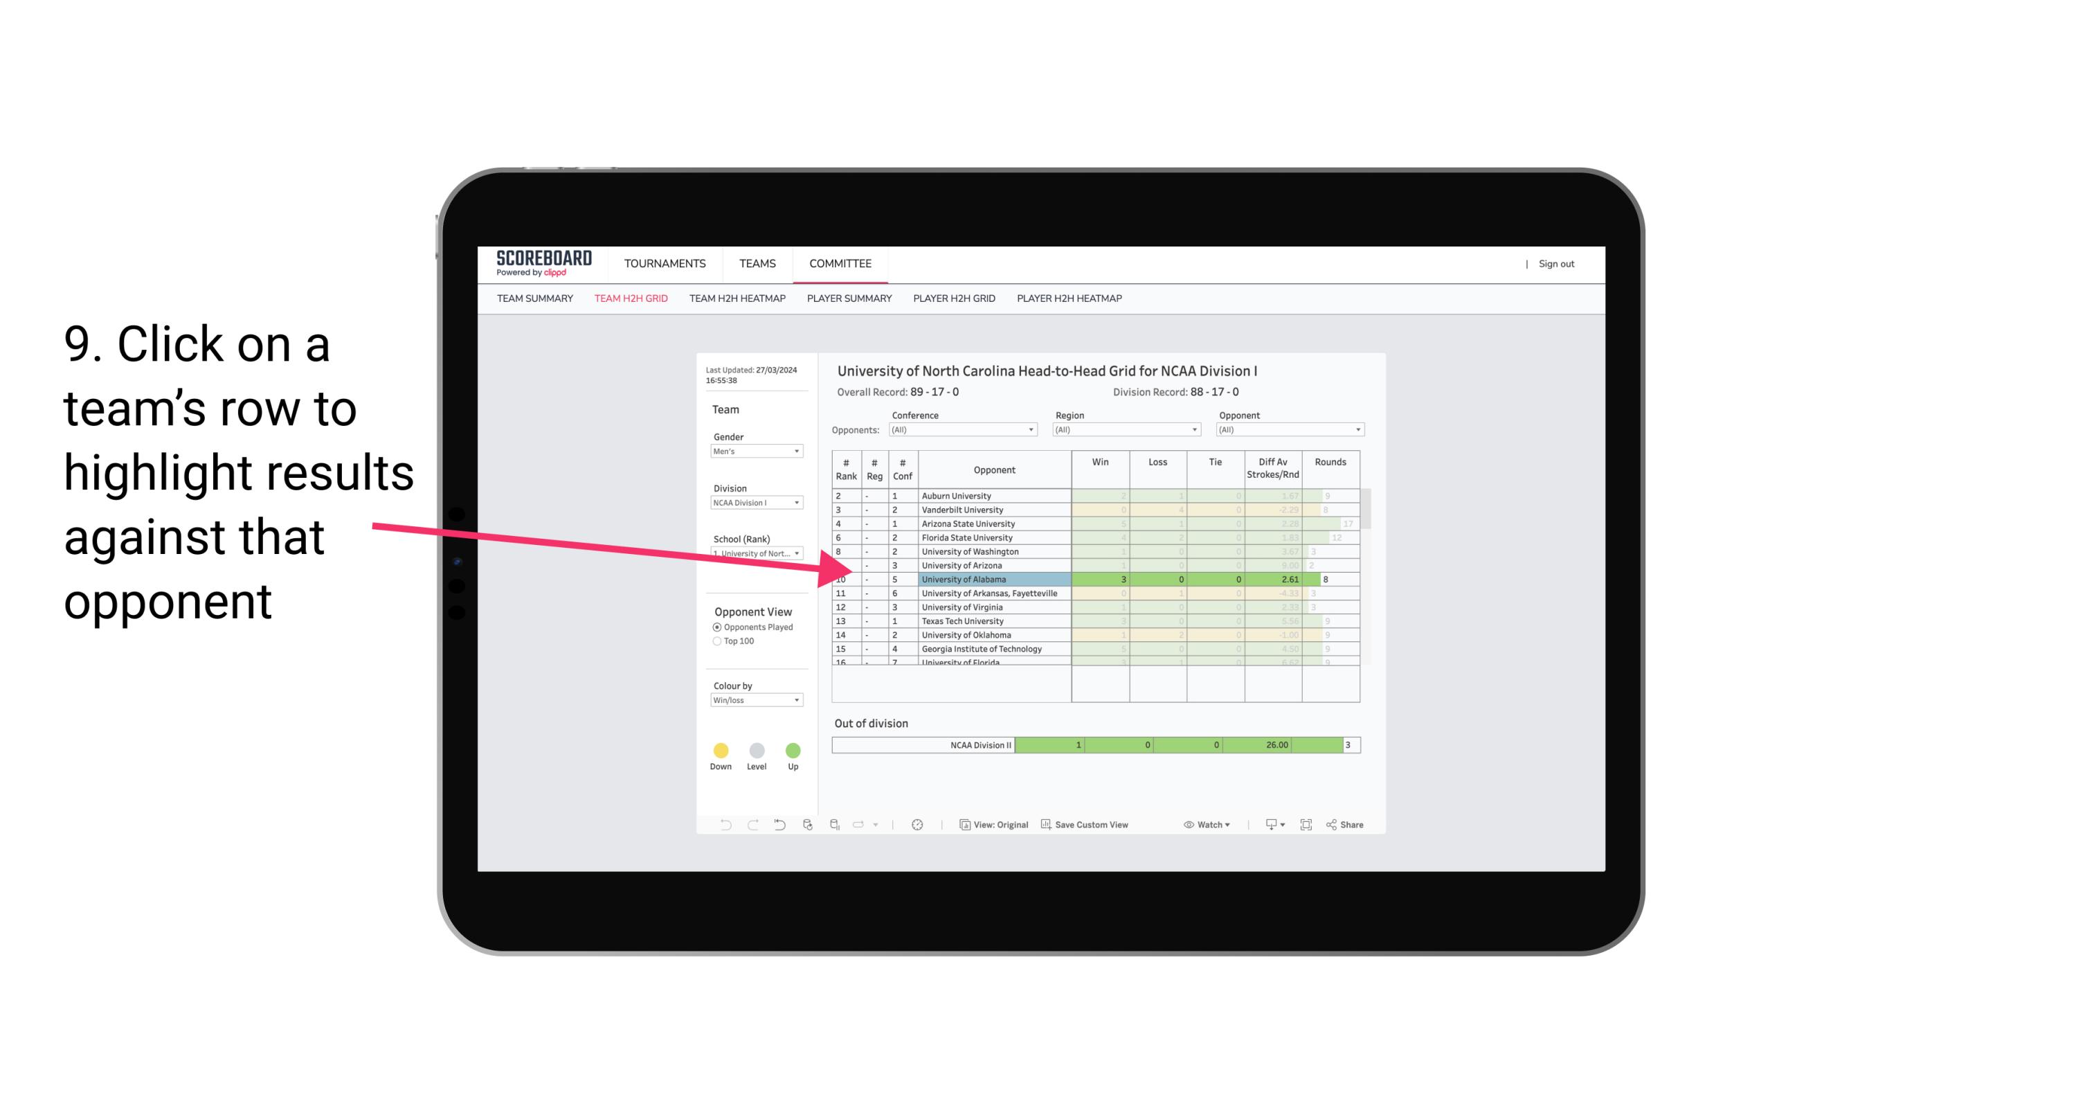This screenshot has height=1117, width=2076.
Task: Click the screen layout/resize icon
Action: point(1305,825)
